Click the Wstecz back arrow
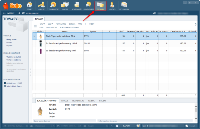Screen dimensions: 200x129 click(x=9, y=13)
